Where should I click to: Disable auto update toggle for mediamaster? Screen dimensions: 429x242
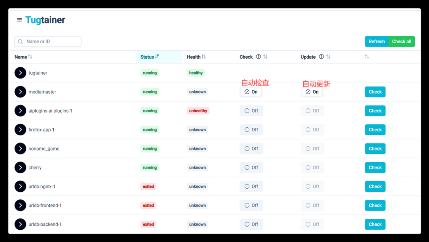click(312, 92)
